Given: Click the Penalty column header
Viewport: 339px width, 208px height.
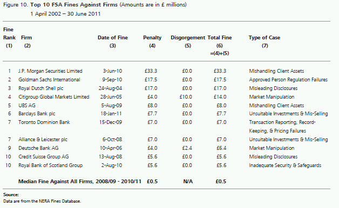Looking at the screenshot, I should click(x=152, y=38).
